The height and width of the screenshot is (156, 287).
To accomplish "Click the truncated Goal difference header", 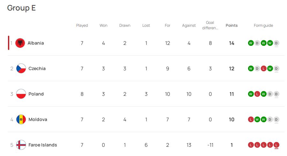I will [x=210, y=25].
